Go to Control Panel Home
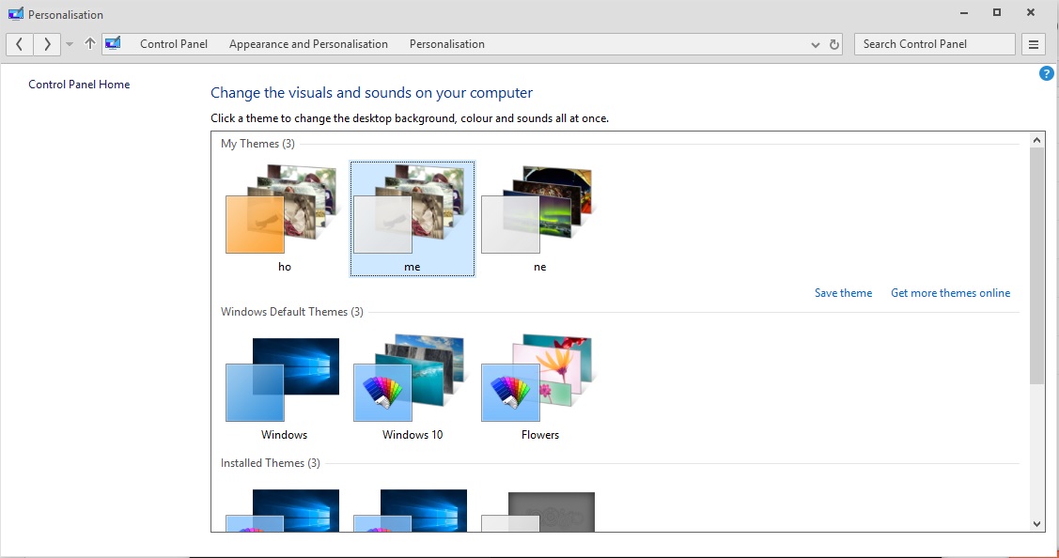This screenshot has height=558, width=1059. pos(79,84)
